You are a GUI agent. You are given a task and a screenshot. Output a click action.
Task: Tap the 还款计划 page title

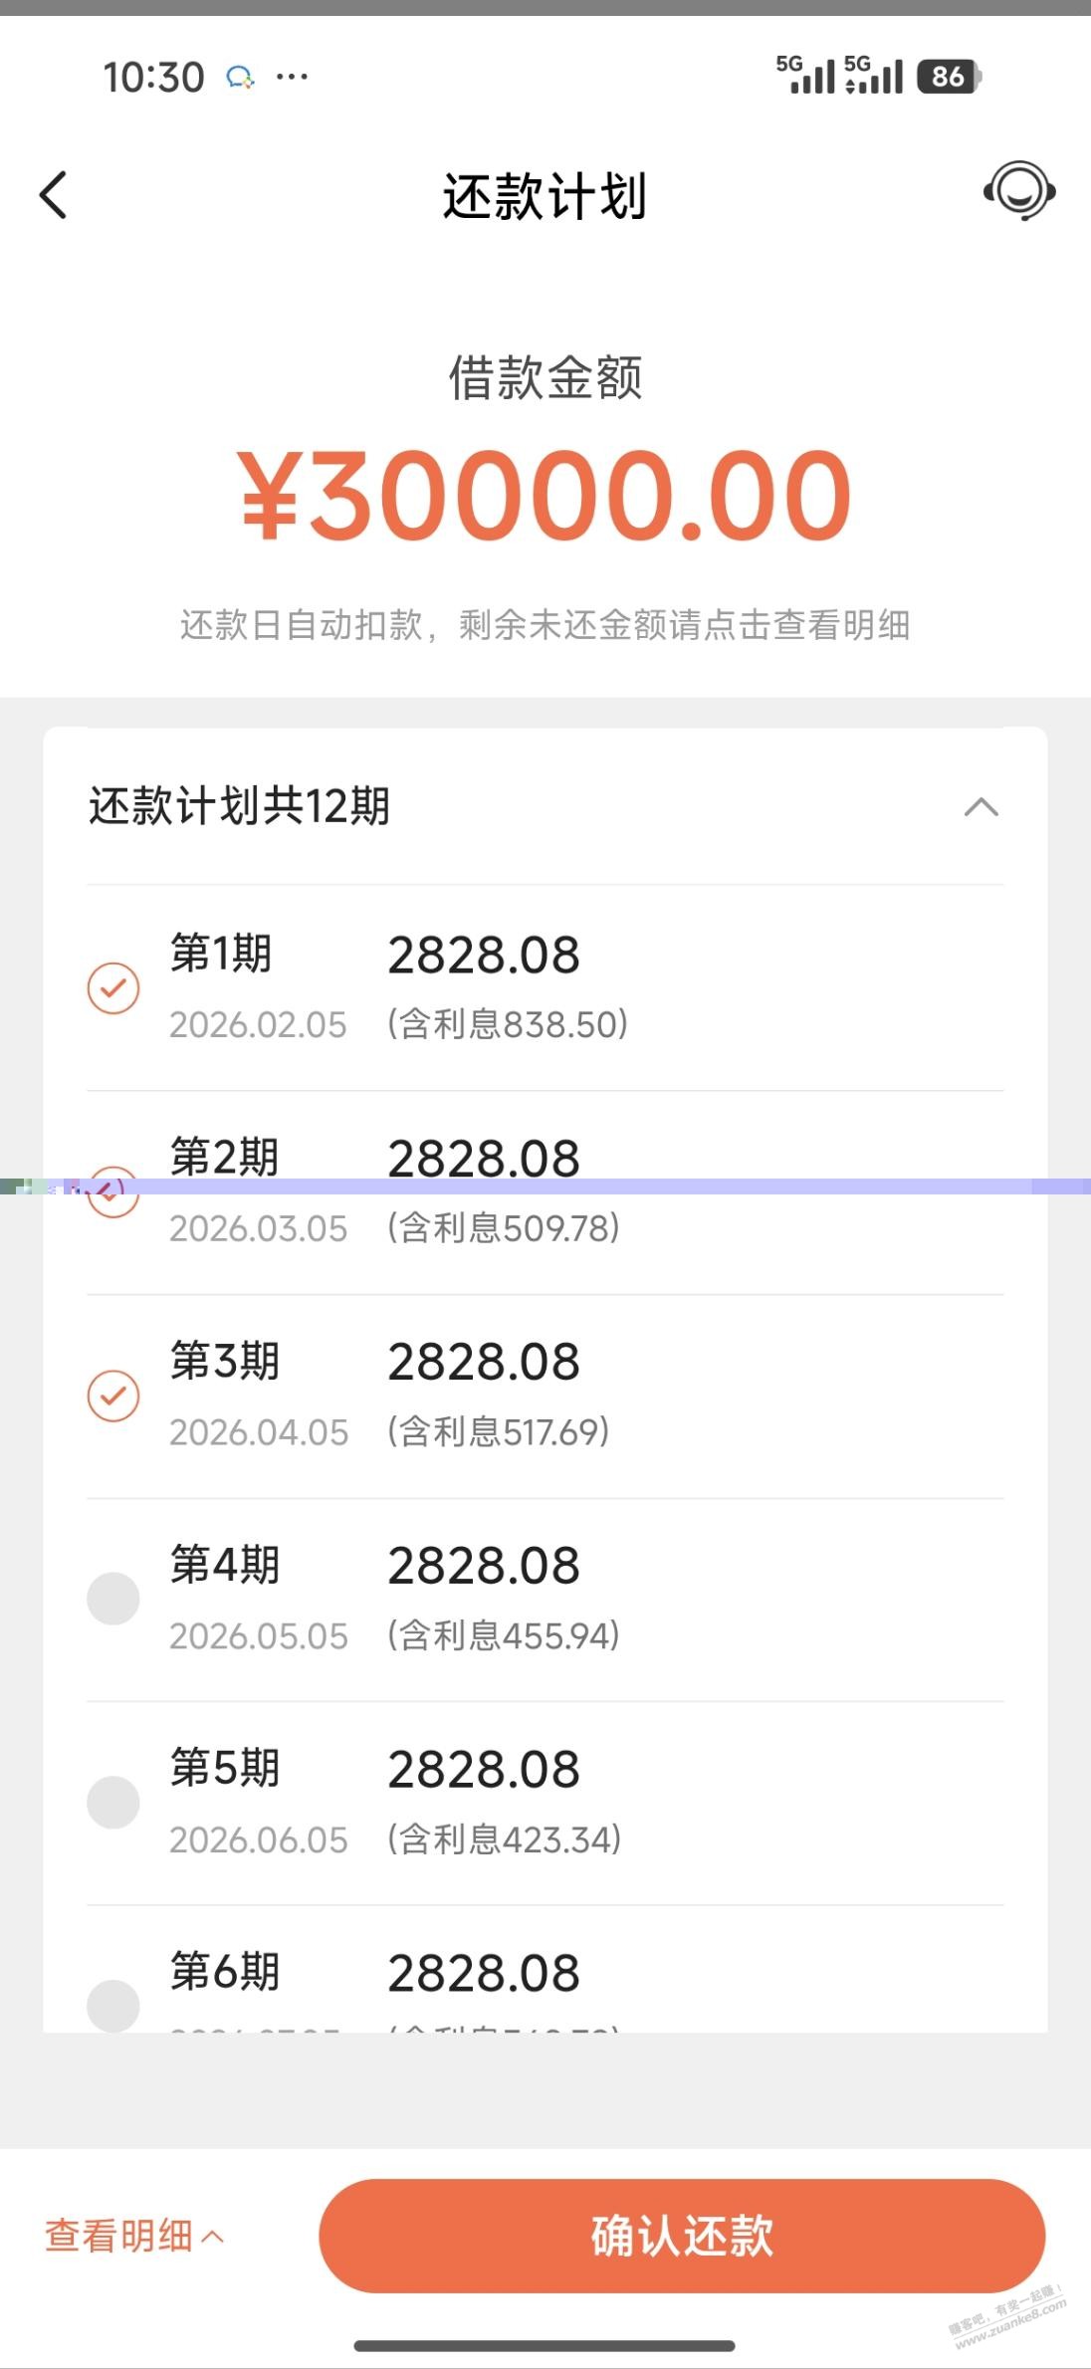(545, 196)
